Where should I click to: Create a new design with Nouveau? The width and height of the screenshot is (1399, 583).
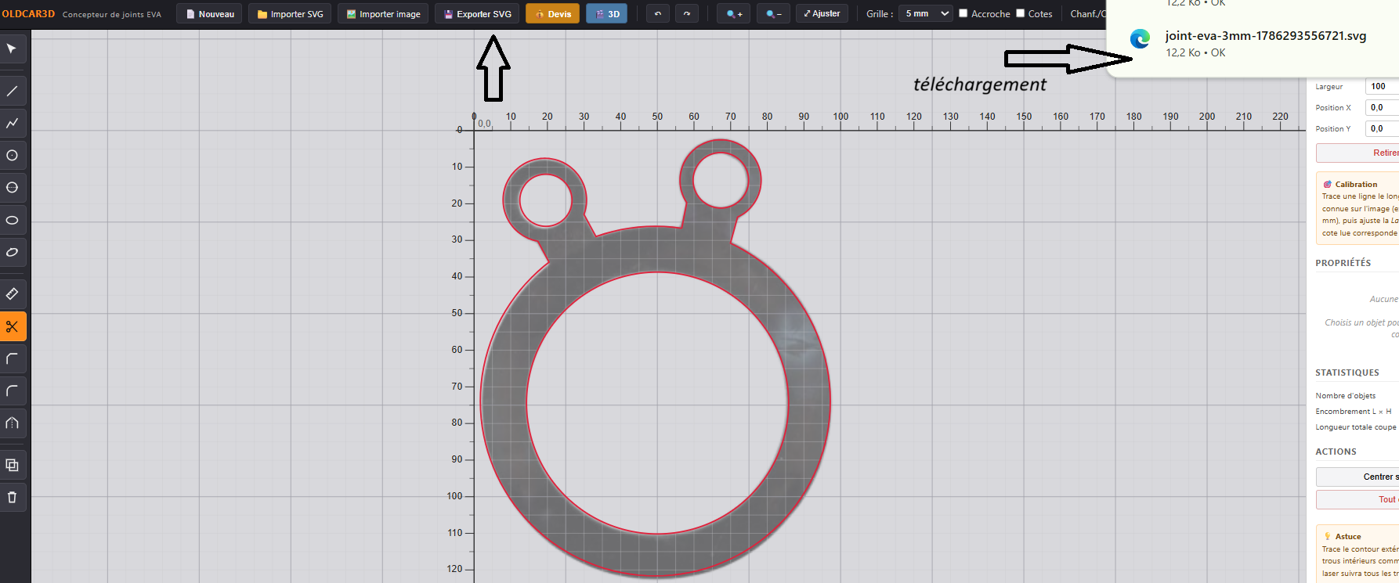tap(210, 14)
